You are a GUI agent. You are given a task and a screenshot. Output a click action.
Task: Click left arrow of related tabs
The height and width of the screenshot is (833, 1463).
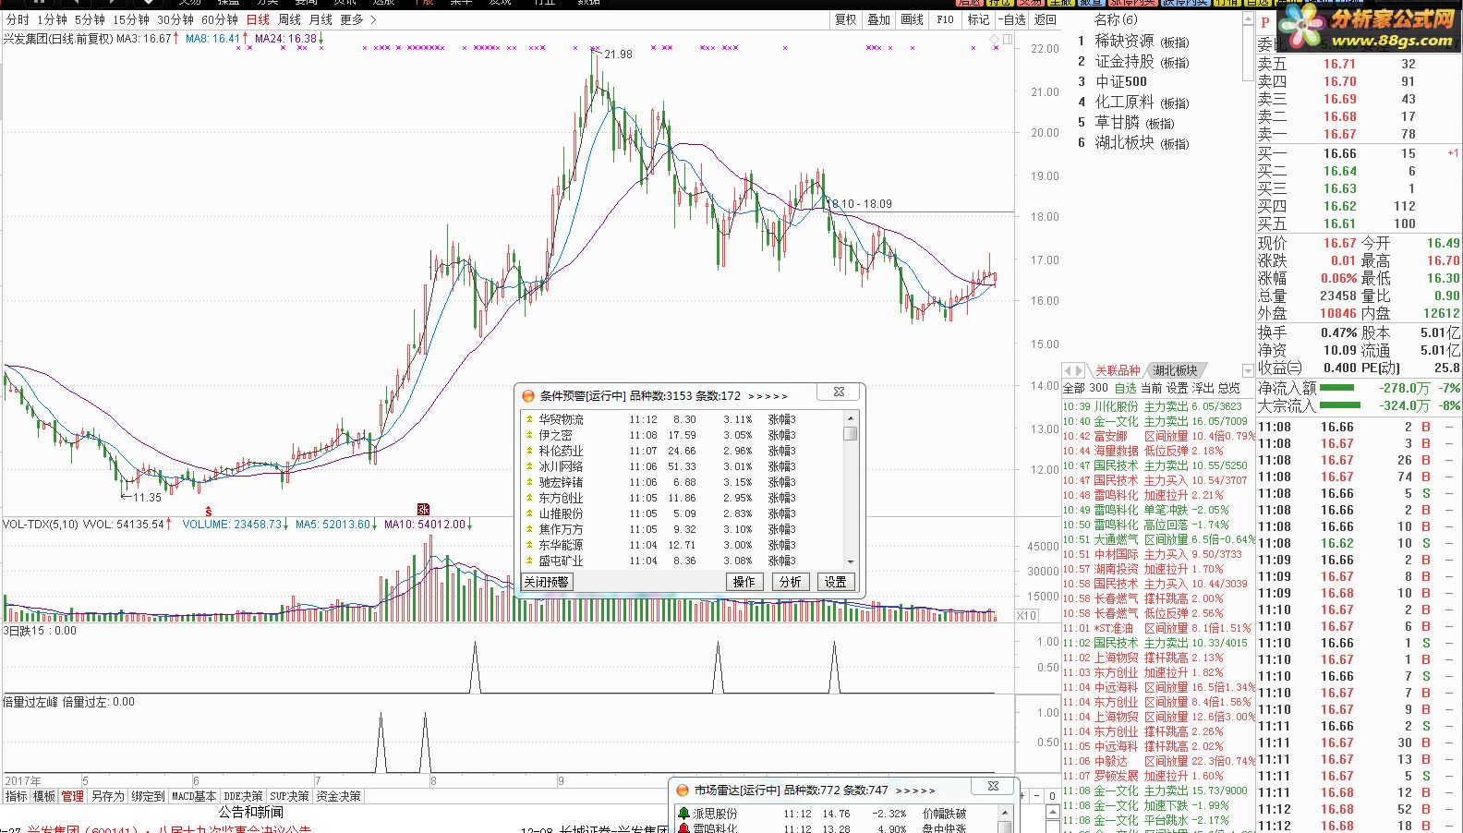[x=1068, y=370]
